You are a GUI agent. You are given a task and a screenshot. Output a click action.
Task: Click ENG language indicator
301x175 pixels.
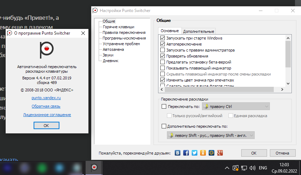coord(263,168)
